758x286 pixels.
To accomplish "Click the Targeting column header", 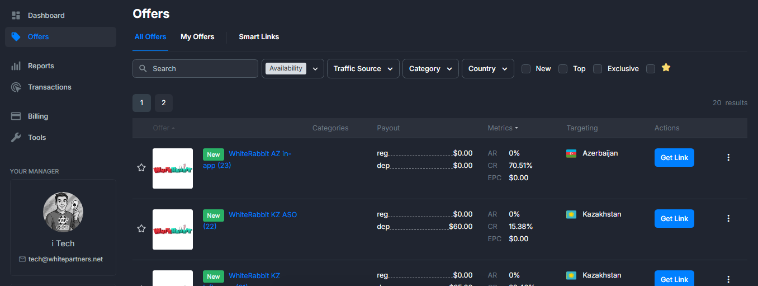I will click(x=582, y=128).
